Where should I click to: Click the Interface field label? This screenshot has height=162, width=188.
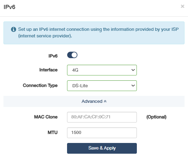pyautogui.click(x=48, y=70)
